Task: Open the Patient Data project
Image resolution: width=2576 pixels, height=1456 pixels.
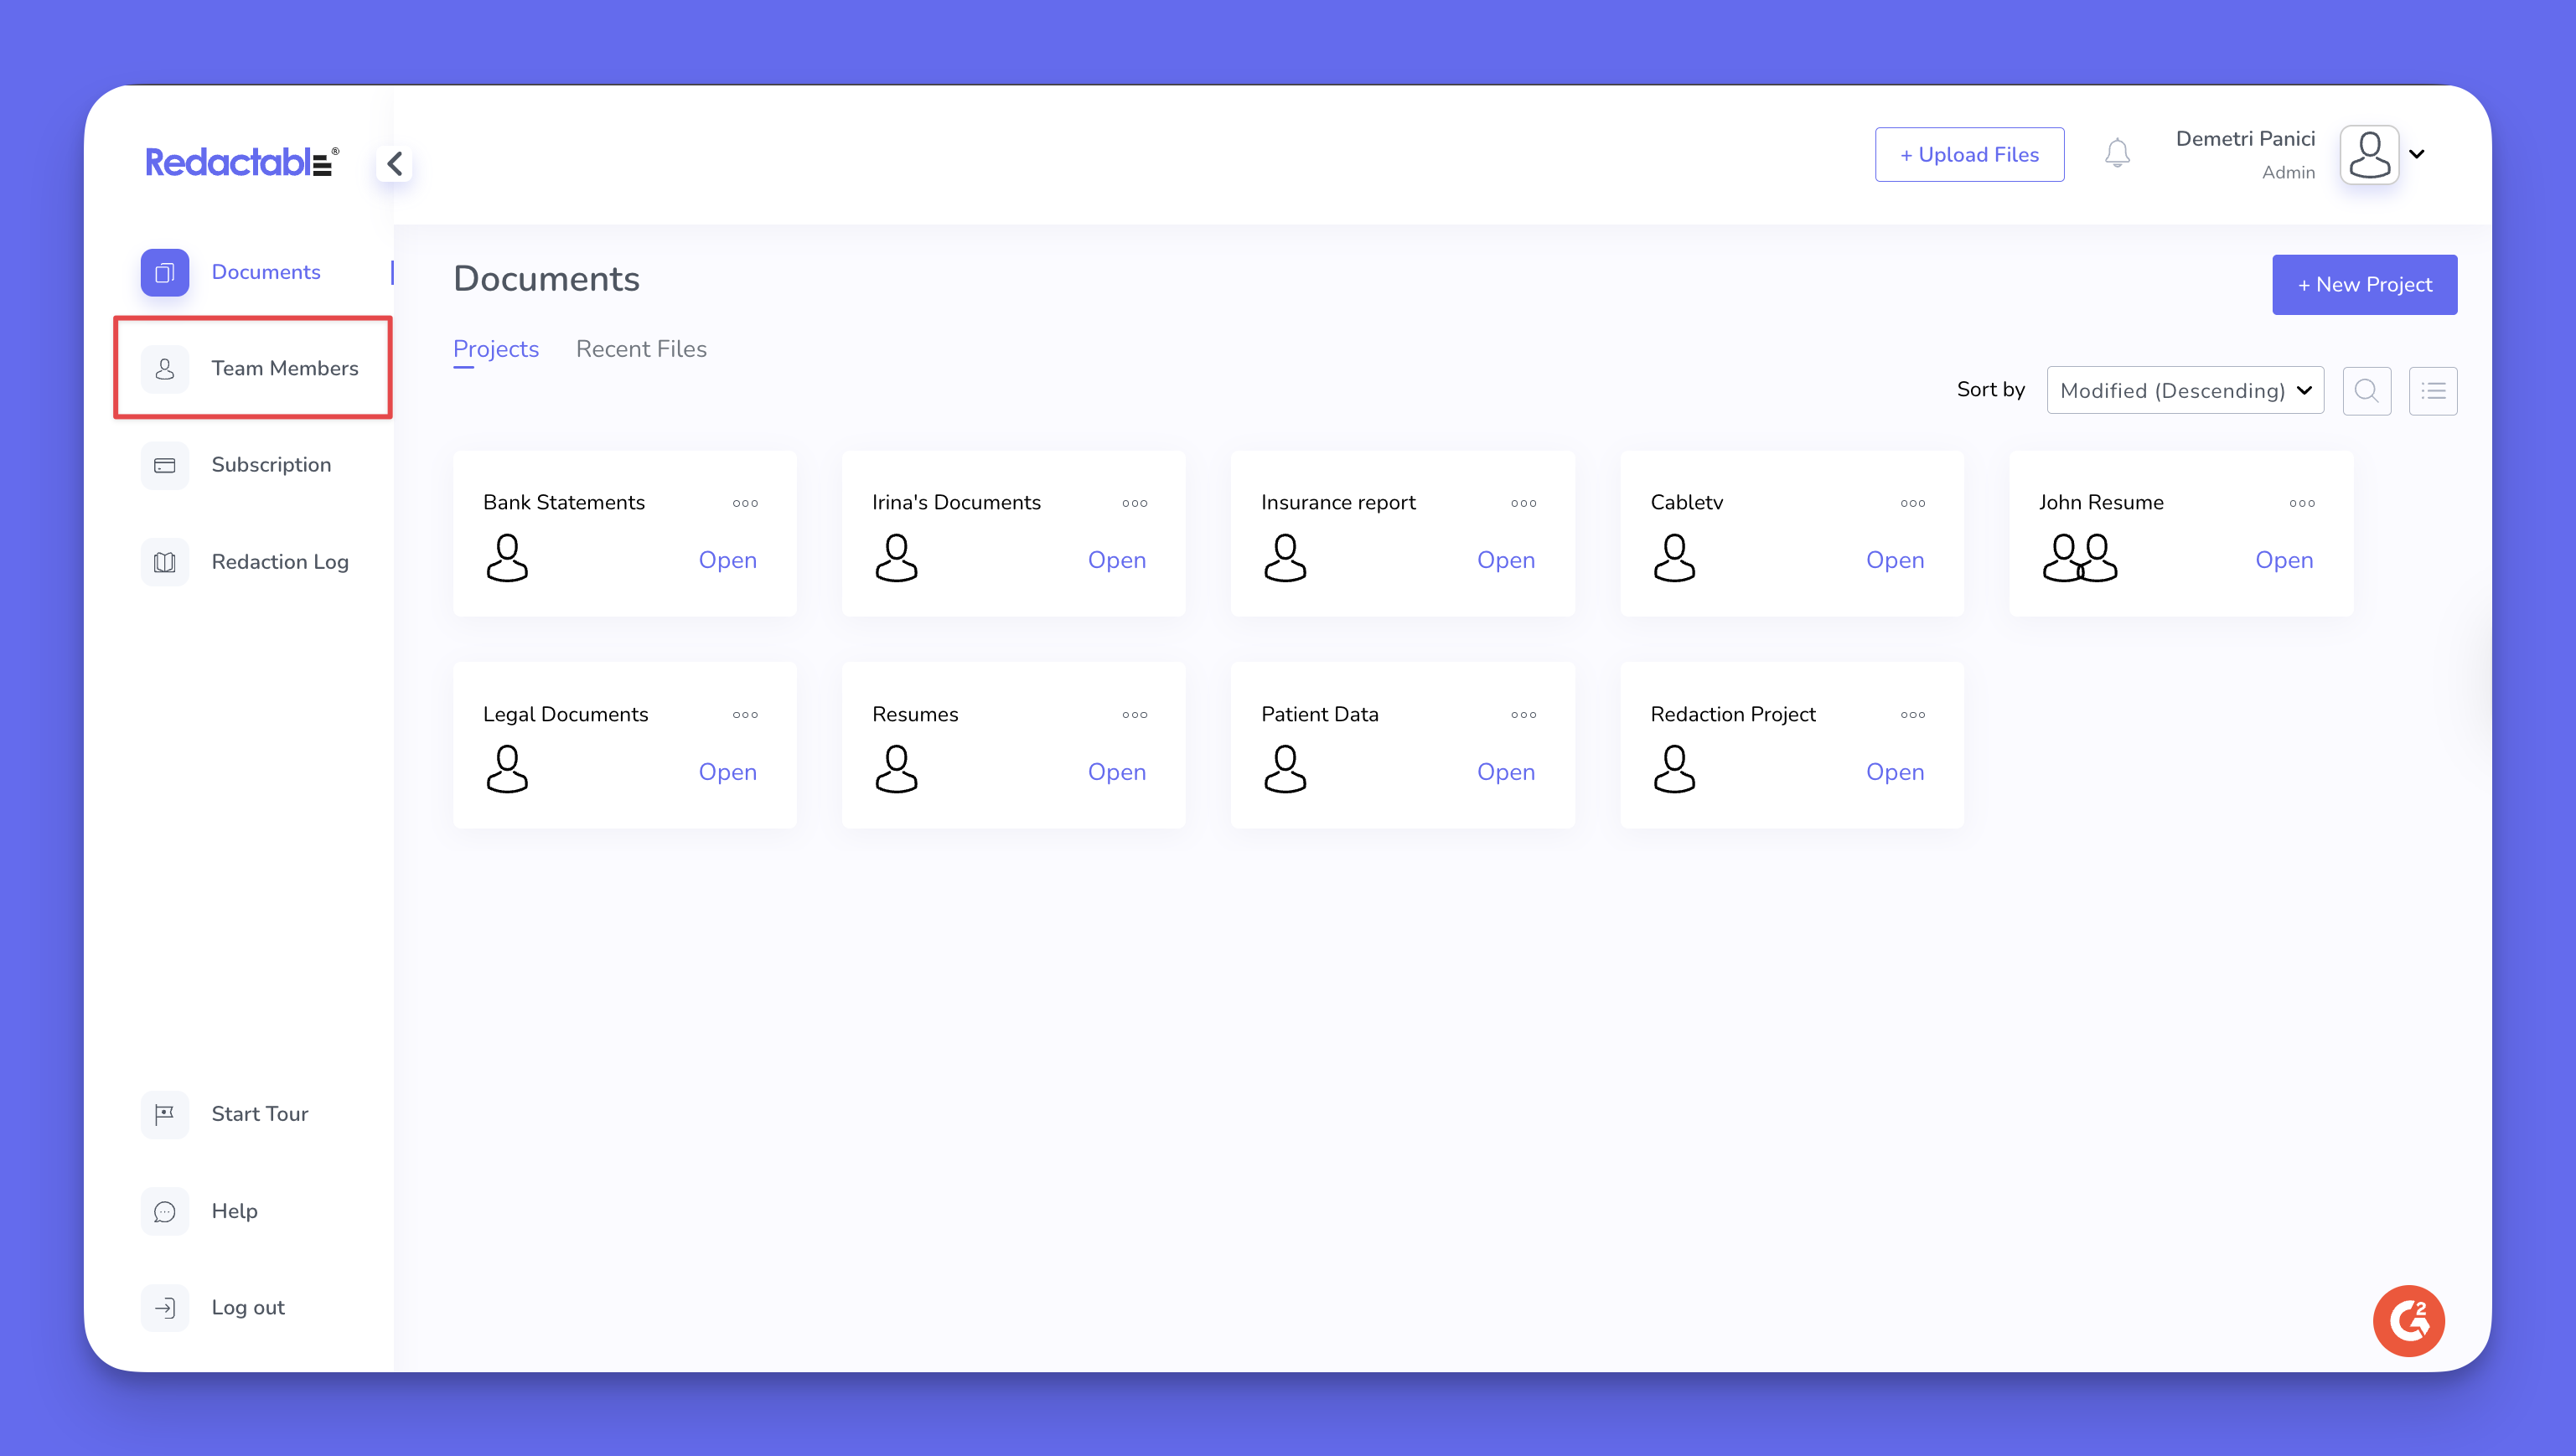Action: pos(1505,772)
